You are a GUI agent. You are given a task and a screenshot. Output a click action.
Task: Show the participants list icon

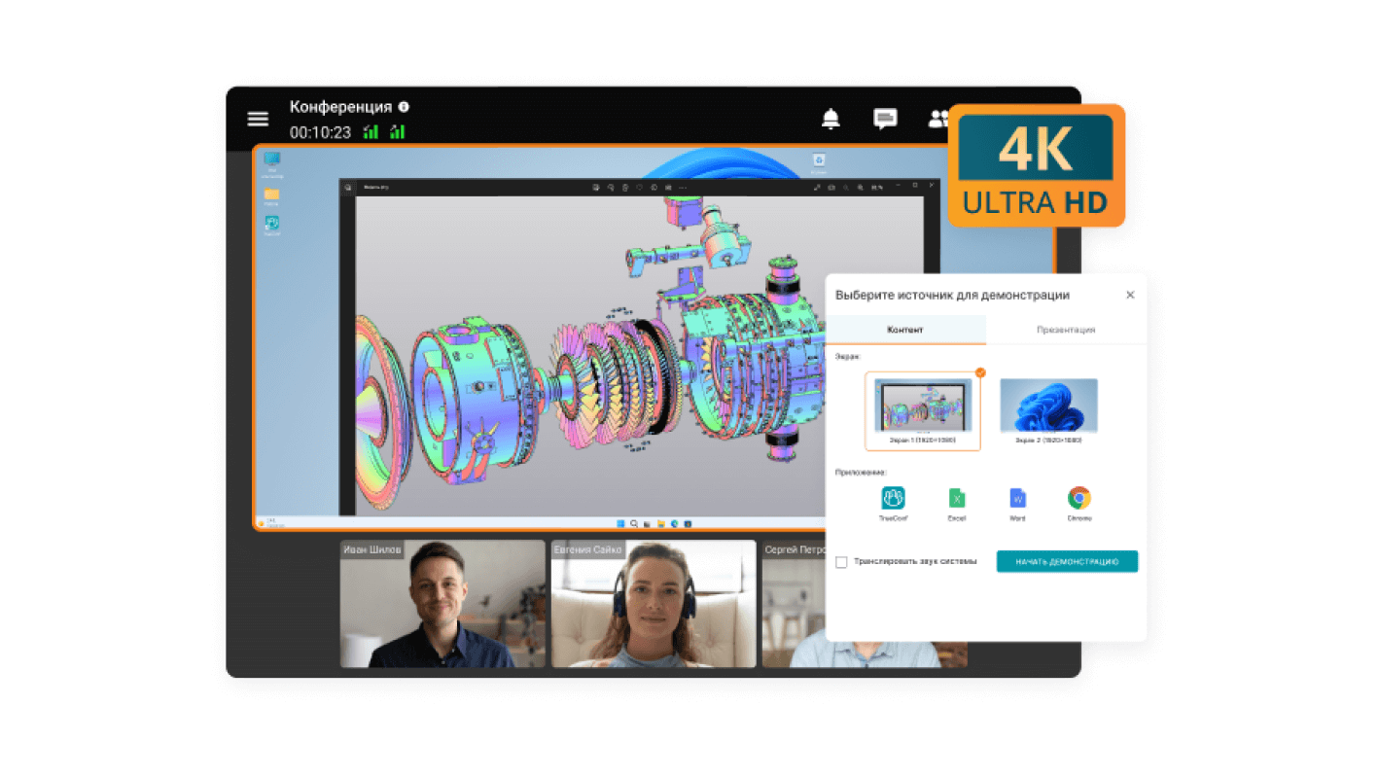[938, 119]
